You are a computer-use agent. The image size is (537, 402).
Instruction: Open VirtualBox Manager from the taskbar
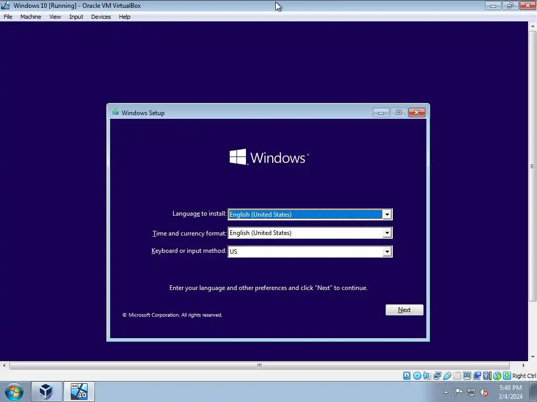pyautogui.click(x=46, y=392)
